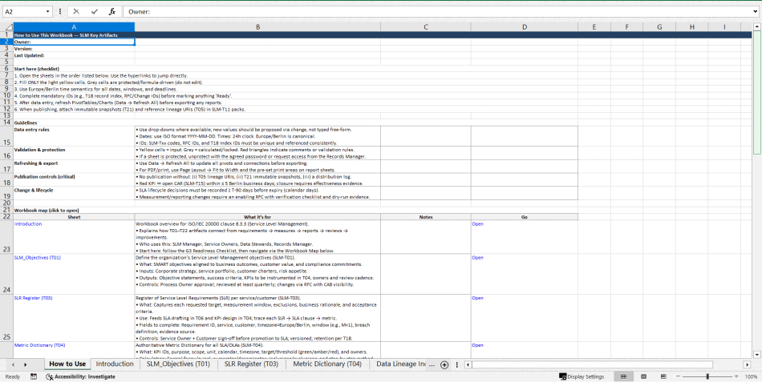Open the Name Box dropdown arrow

pyautogui.click(x=47, y=12)
